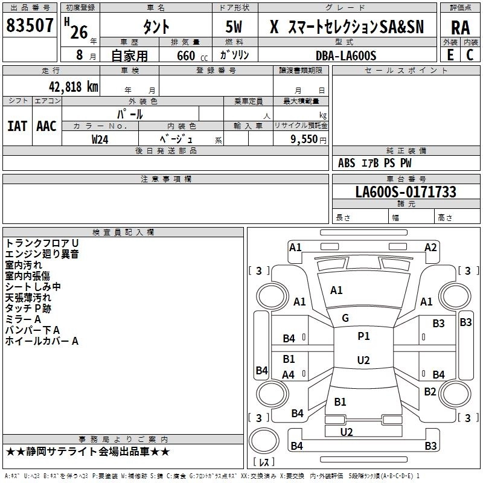
Task: Click the note 室内内張傷
Action: (x=27, y=276)
